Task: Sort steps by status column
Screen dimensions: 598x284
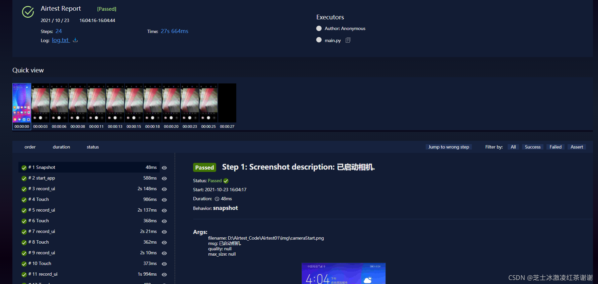Action: pos(93,147)
